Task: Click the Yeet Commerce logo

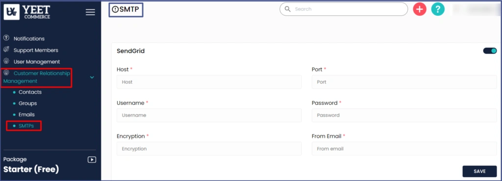Action: [27, 12]
